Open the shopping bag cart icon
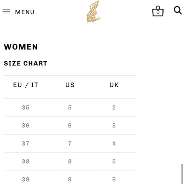184x184 pixels. (x=158, y=11)
